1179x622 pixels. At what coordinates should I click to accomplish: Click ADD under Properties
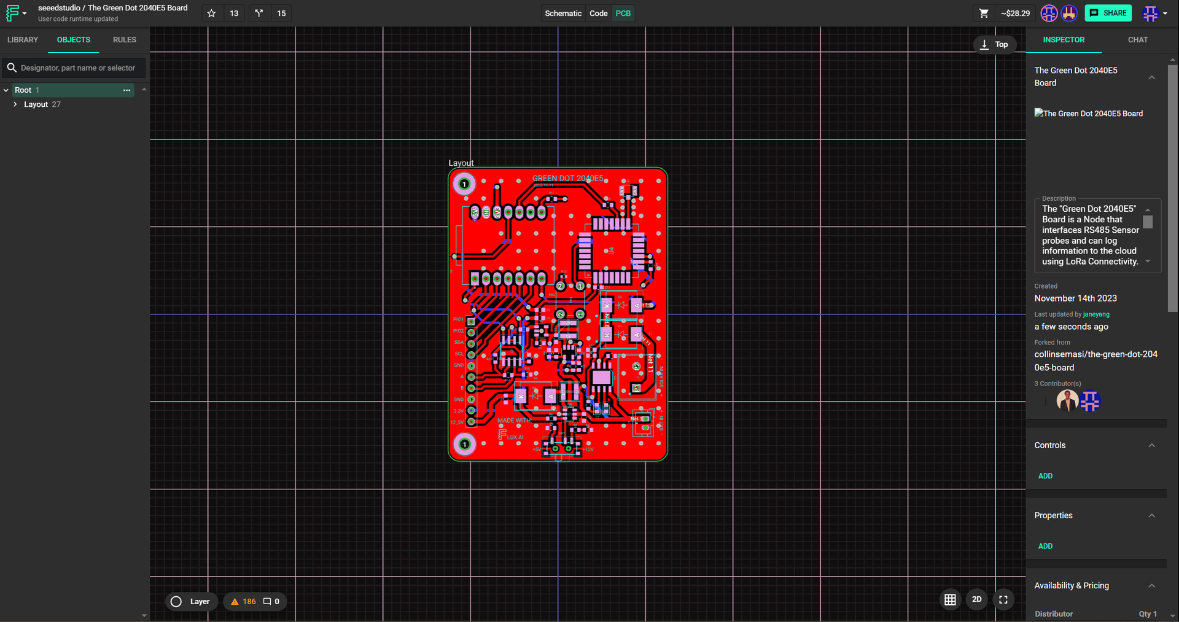coord(1046,546)
